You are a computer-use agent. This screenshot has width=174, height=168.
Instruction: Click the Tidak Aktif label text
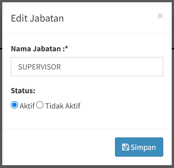point(63,106)
